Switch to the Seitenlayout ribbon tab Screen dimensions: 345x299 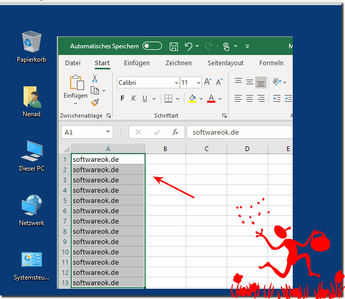click(226, 63)
